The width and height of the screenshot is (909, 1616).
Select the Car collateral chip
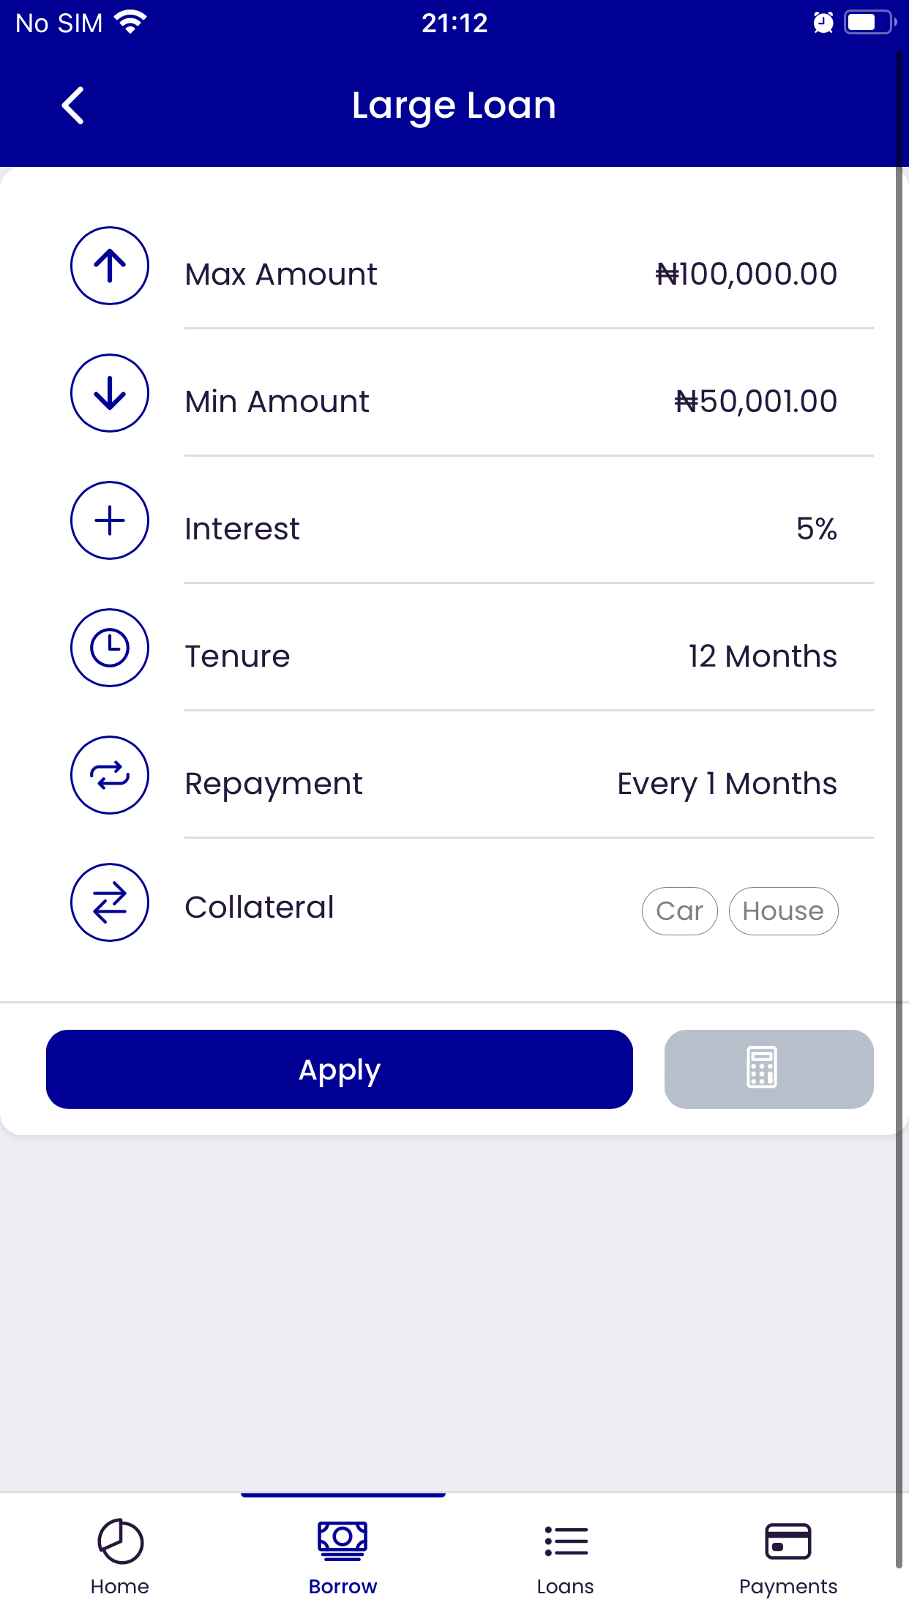[679, 911]
